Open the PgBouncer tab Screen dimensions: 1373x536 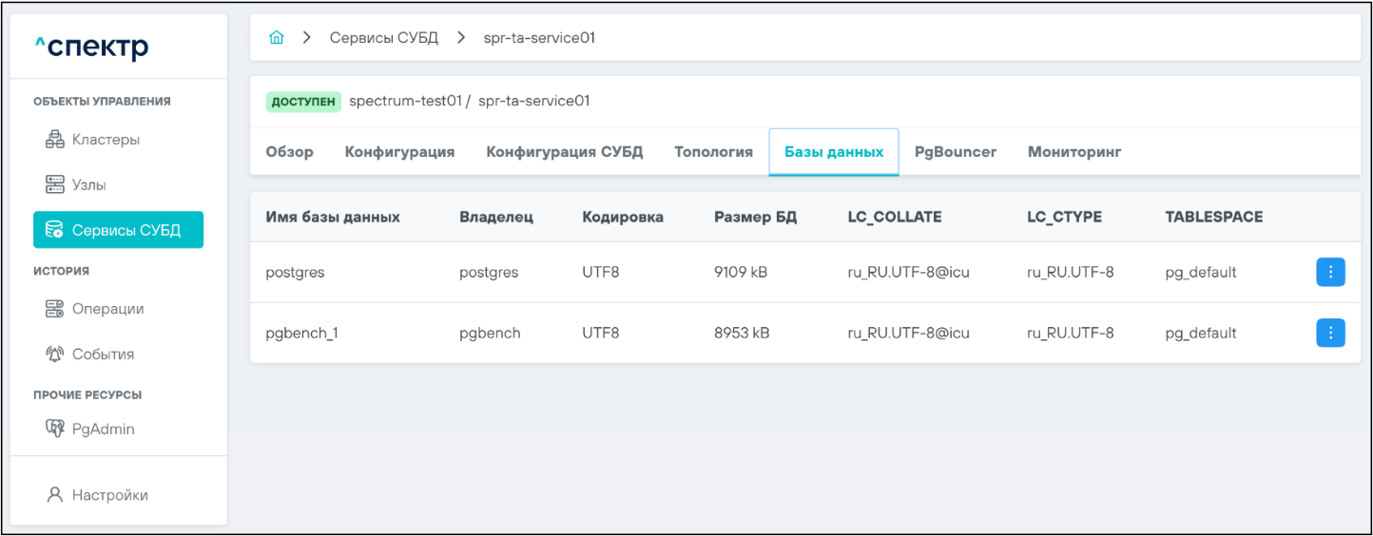955,152
